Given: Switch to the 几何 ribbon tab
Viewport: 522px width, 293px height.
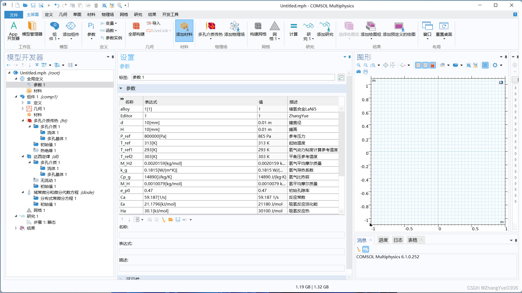Looking at the screenshot, I should [x=63, y=15].
